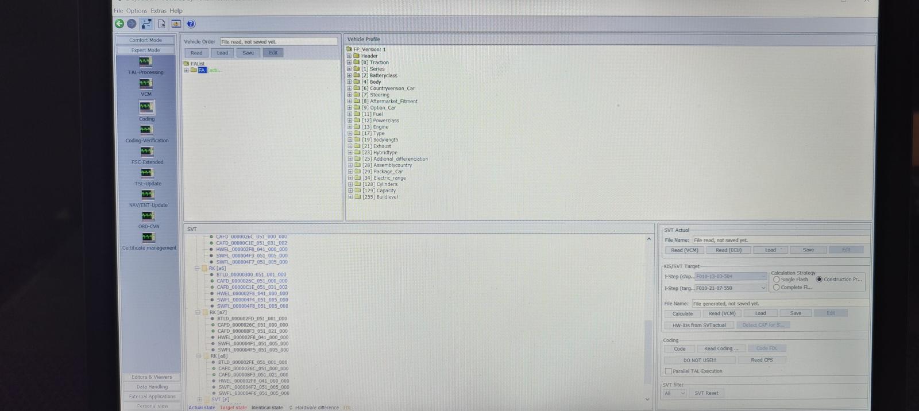Enable the Parallel TAL-Execution checkbox
Viewport: 919px width, 411px height.
click(x=668, y=371)
